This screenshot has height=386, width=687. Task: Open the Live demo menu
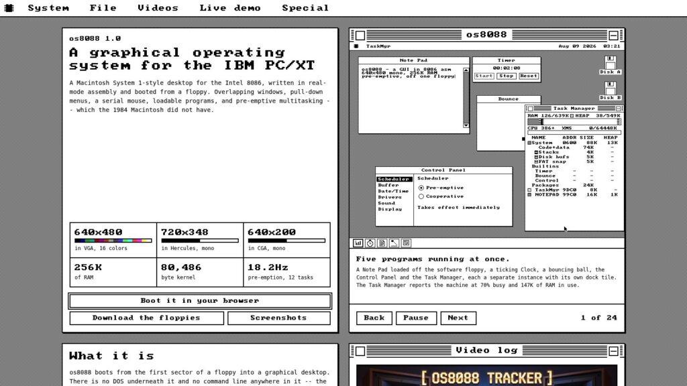pos(230,8)
